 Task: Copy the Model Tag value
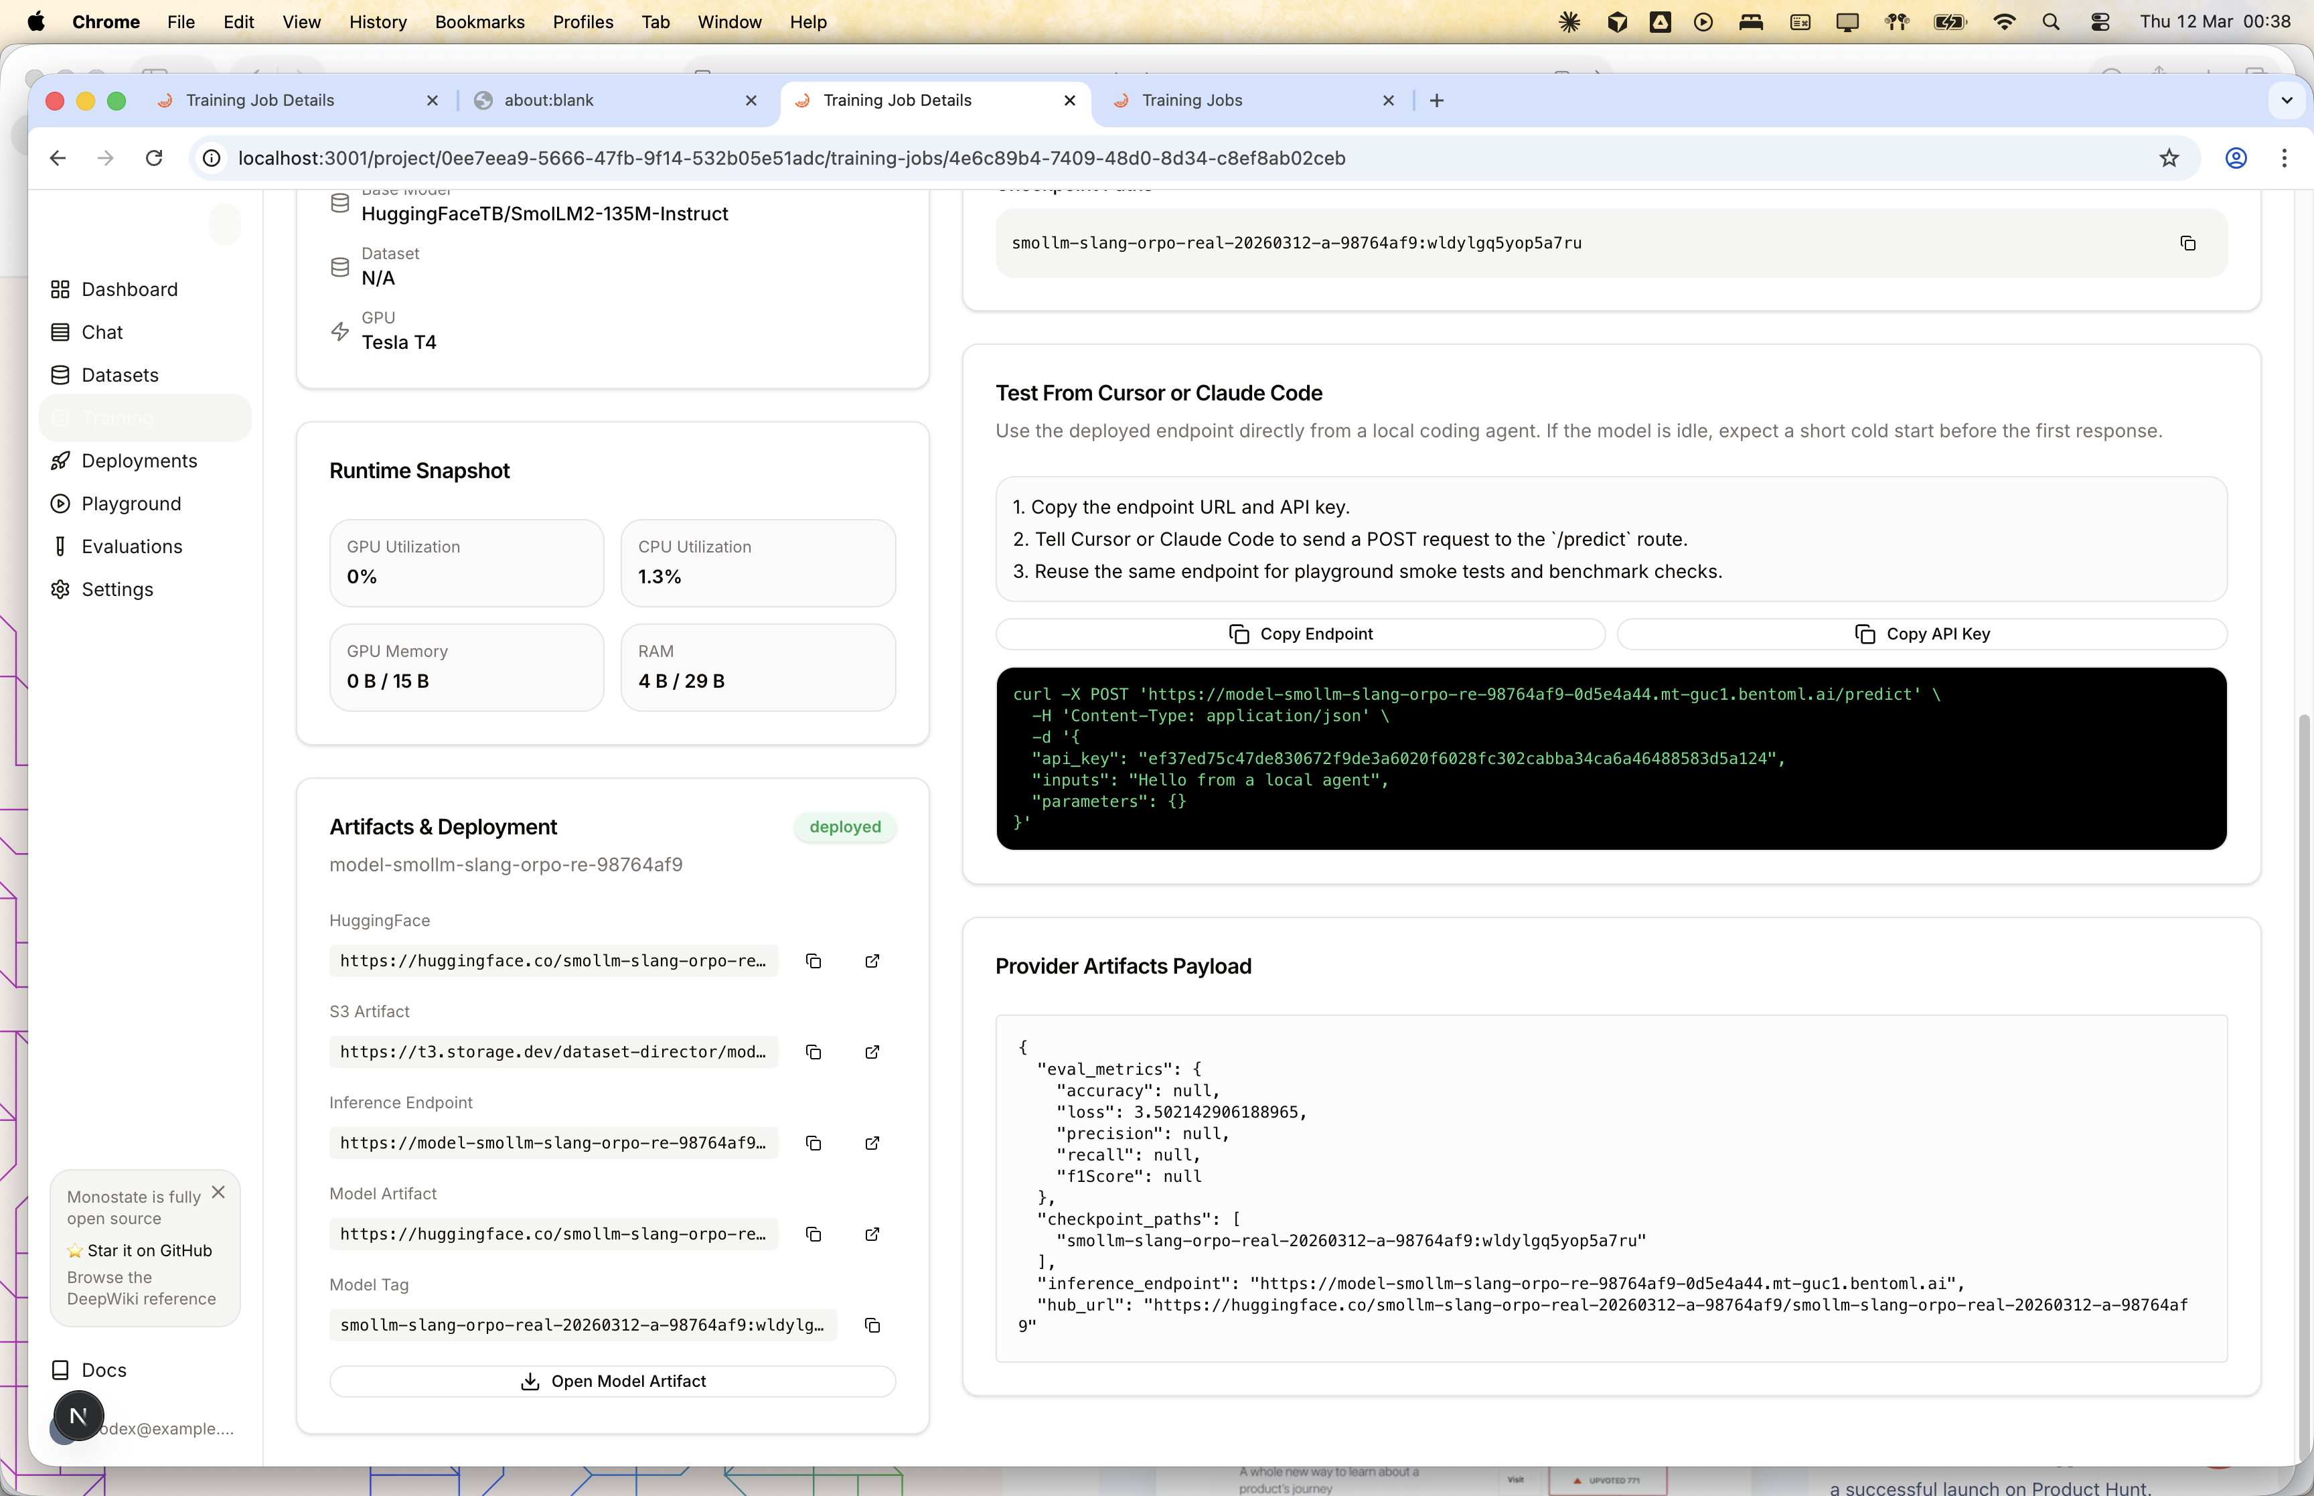(872, 1325)
